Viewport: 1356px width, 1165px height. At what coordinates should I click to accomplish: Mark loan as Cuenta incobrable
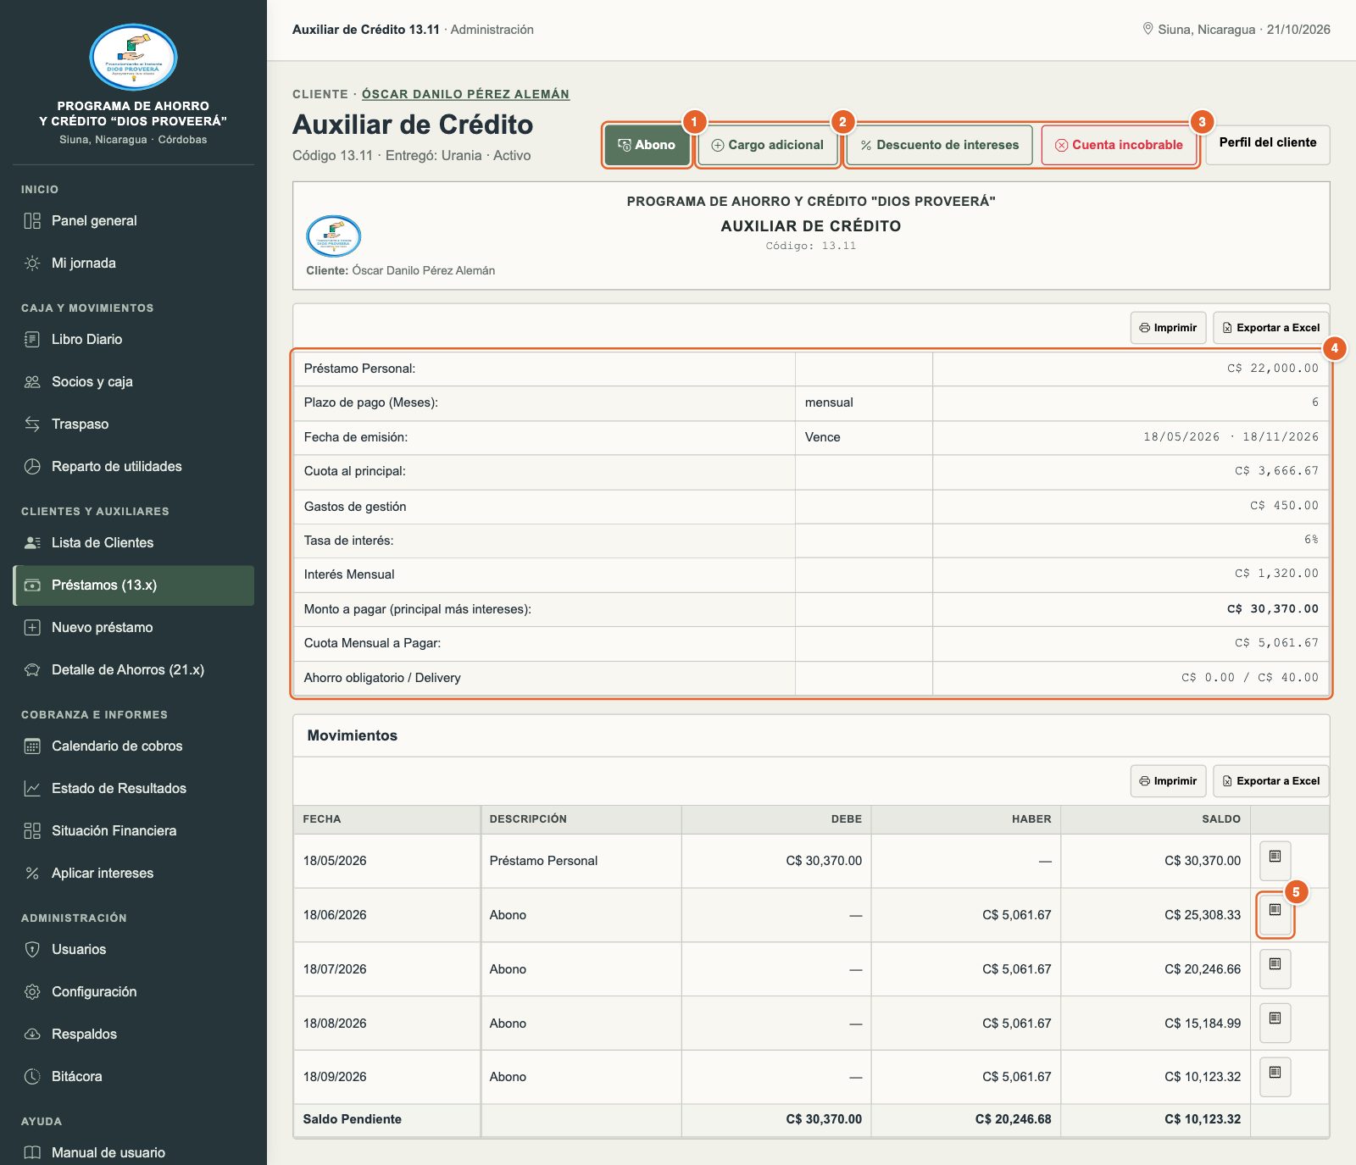click(1119, 145)
